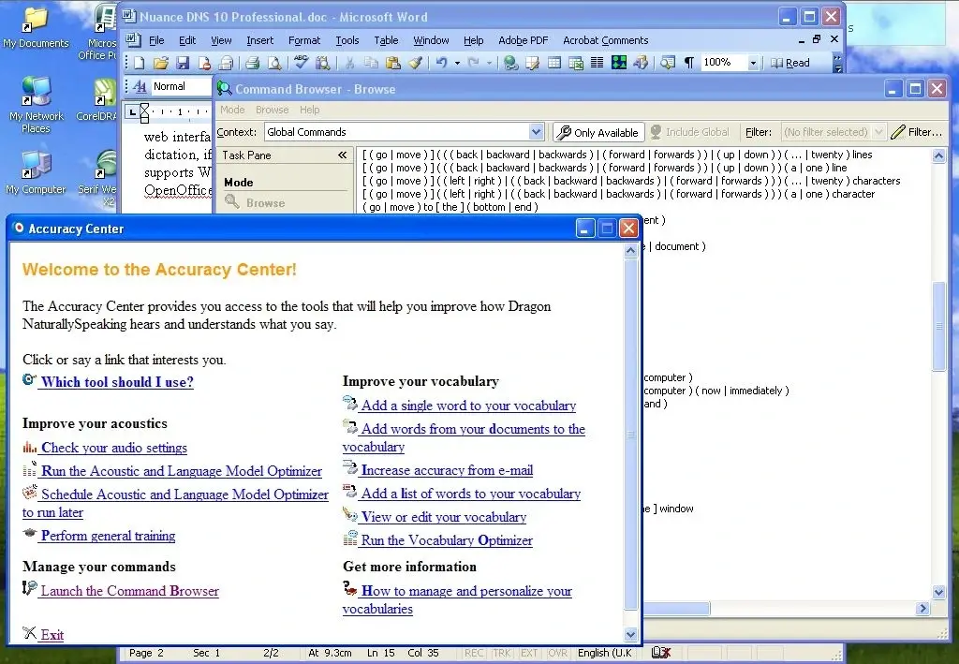This screenshot has height=664, width=959.
Task: Open the Adobe PDF menu
Action: tap(523, 40)
